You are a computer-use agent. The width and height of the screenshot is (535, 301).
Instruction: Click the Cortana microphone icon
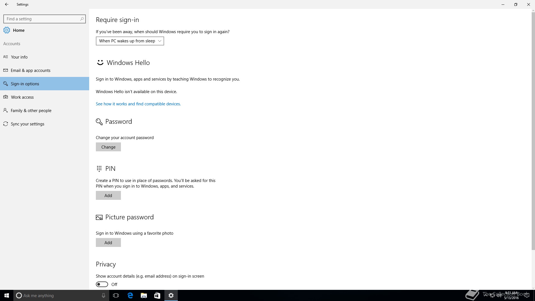(x=103, y=295)
